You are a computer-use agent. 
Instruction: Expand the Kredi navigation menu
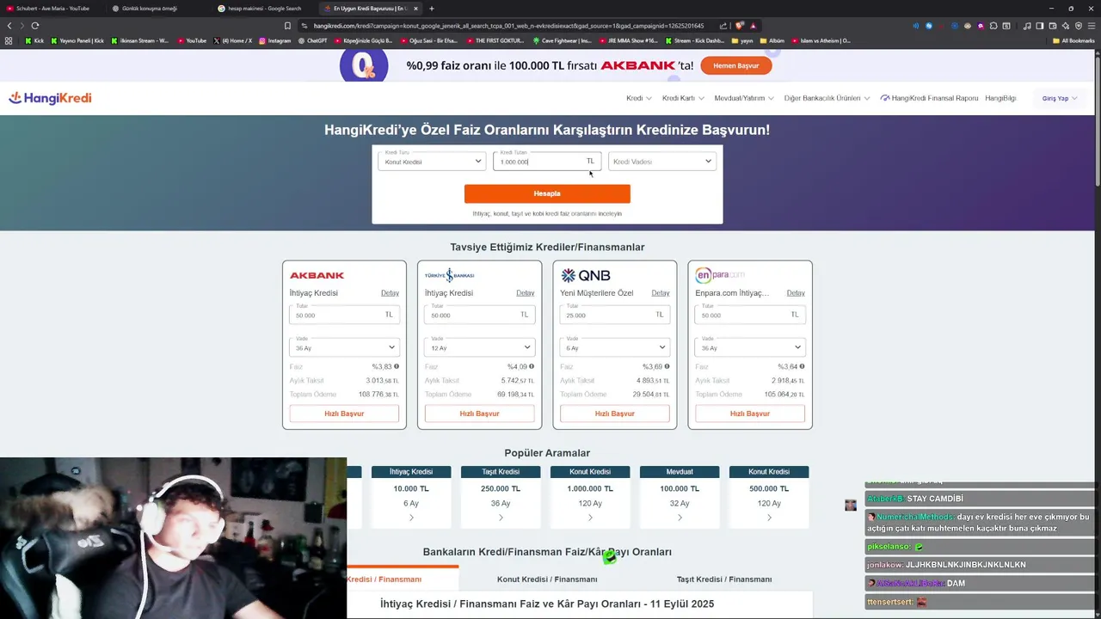pyautogui.click(x=639, y=98)
